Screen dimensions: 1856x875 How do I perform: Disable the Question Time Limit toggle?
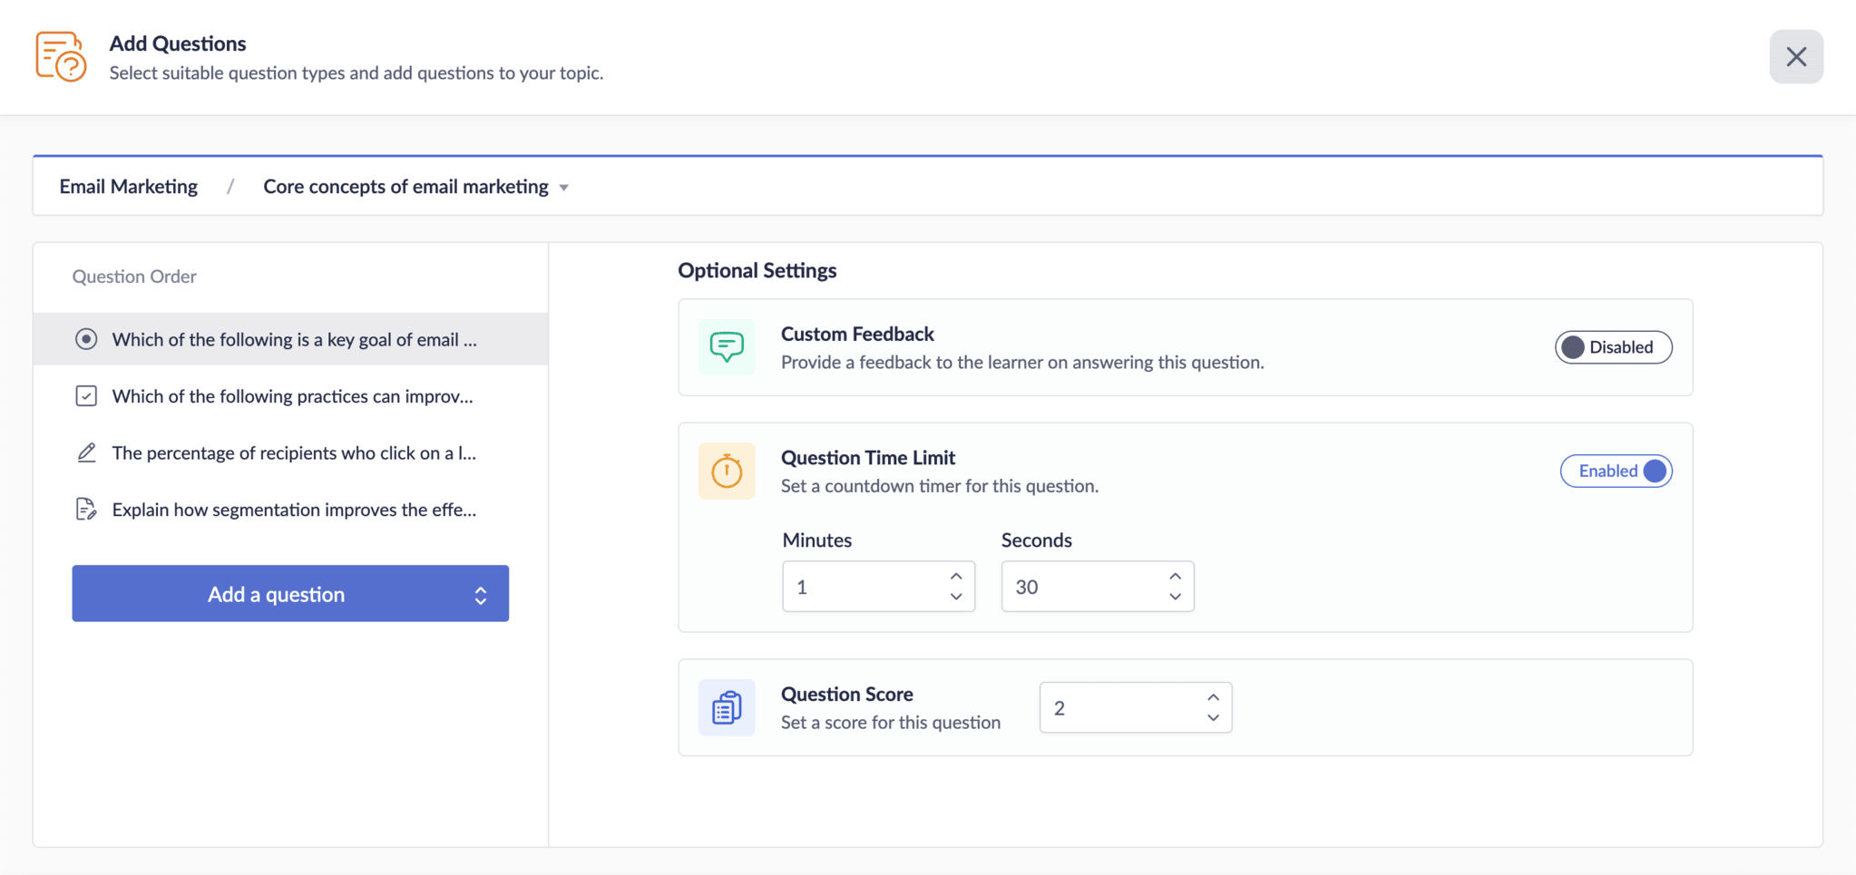(1616, 471)
